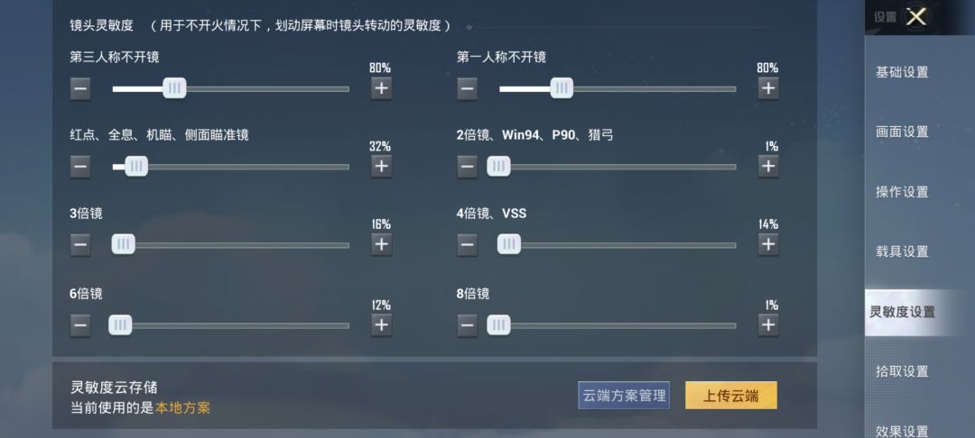
Task: Click the 3倍镜 sensitivity slider handle
Action: tap(123, 243)
